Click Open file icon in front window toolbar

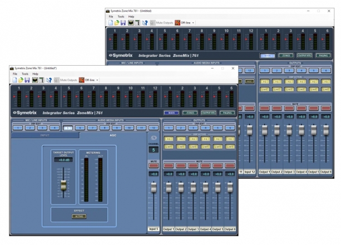[21, 80]
